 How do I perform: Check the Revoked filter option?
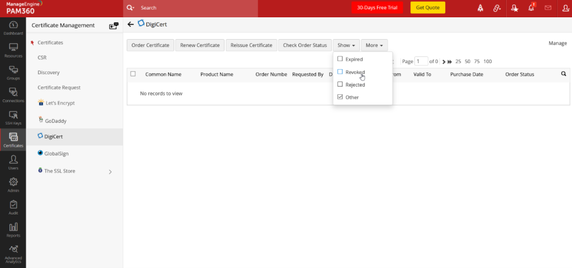coord(340,72)
